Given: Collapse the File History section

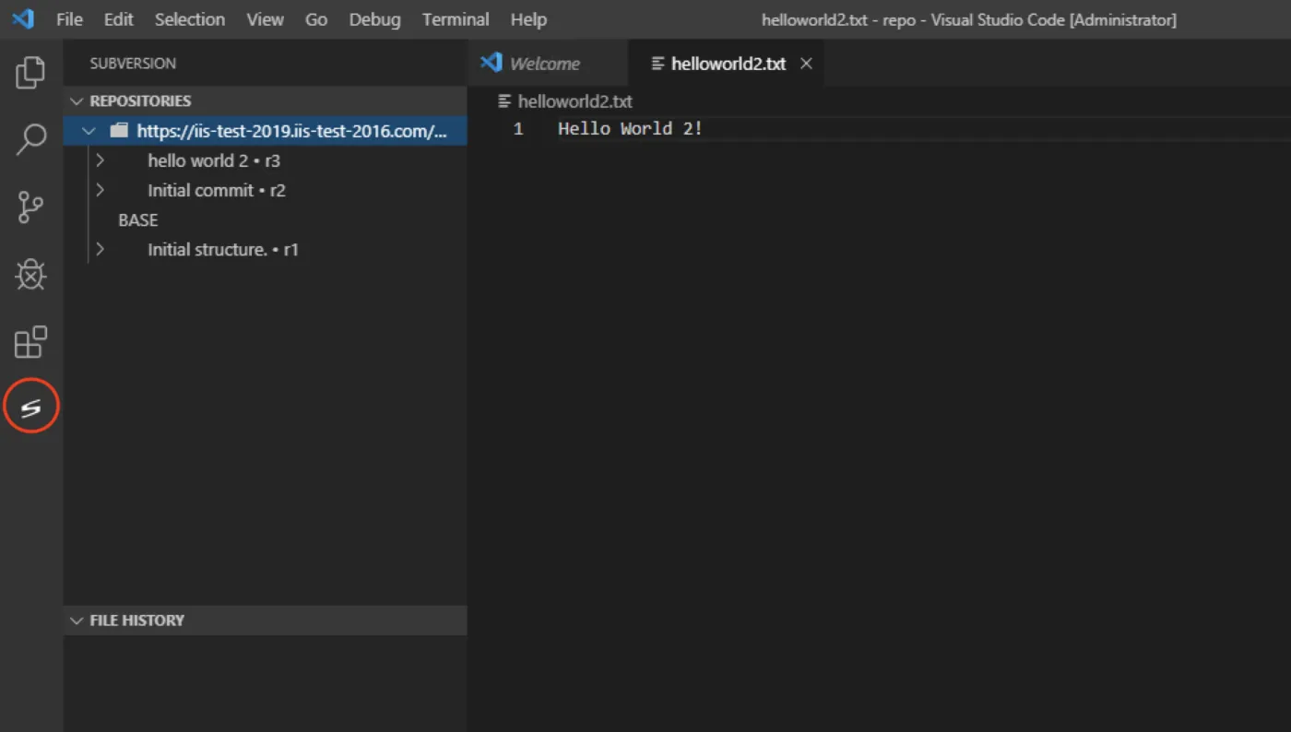Looking at the screenshot, I should pos(77,620).
